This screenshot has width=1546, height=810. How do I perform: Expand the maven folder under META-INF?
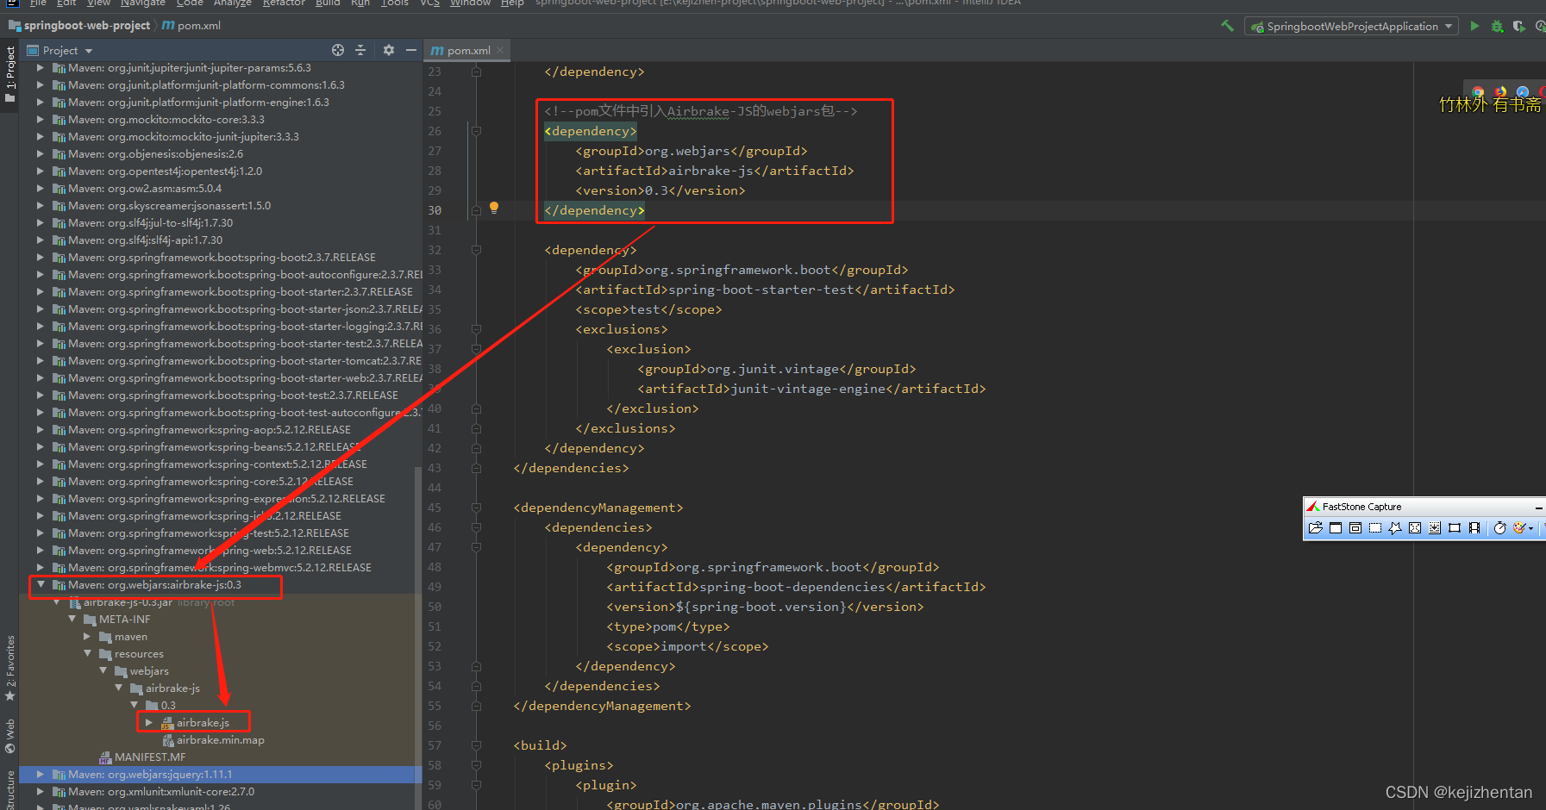(87, 636)
